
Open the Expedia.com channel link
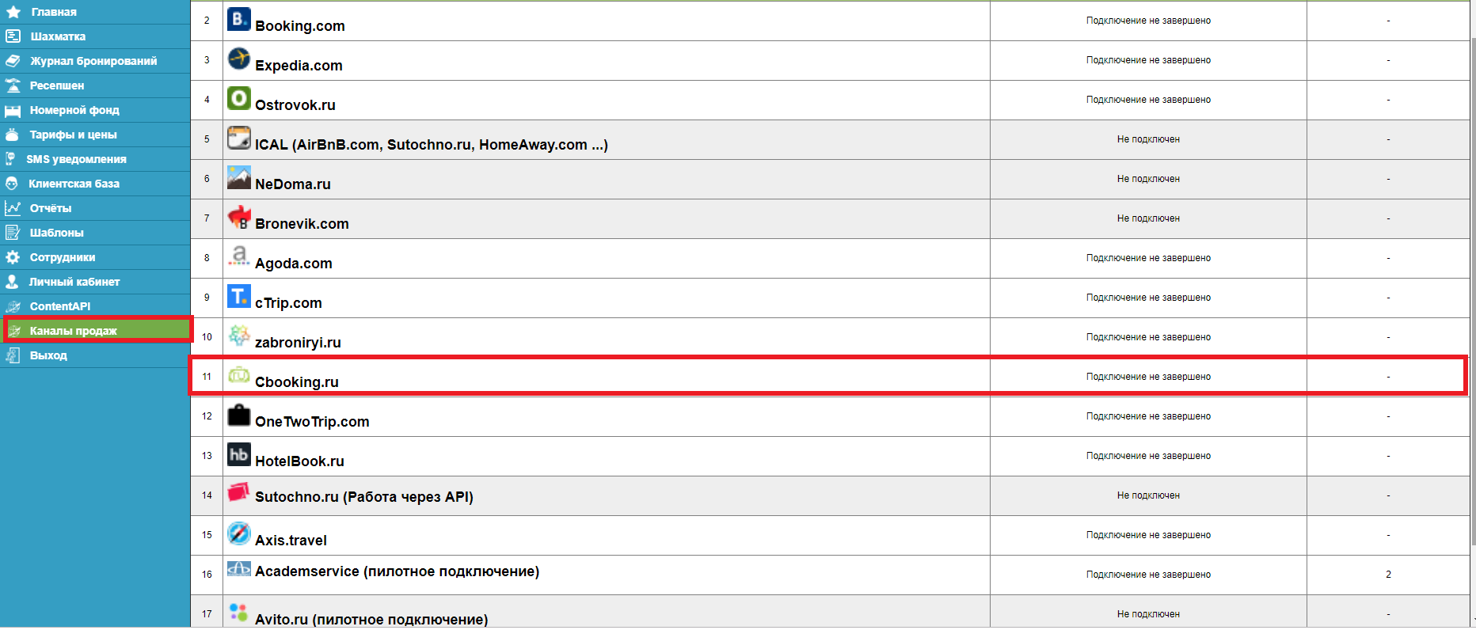pyautogui.click(x=299, y=66)
